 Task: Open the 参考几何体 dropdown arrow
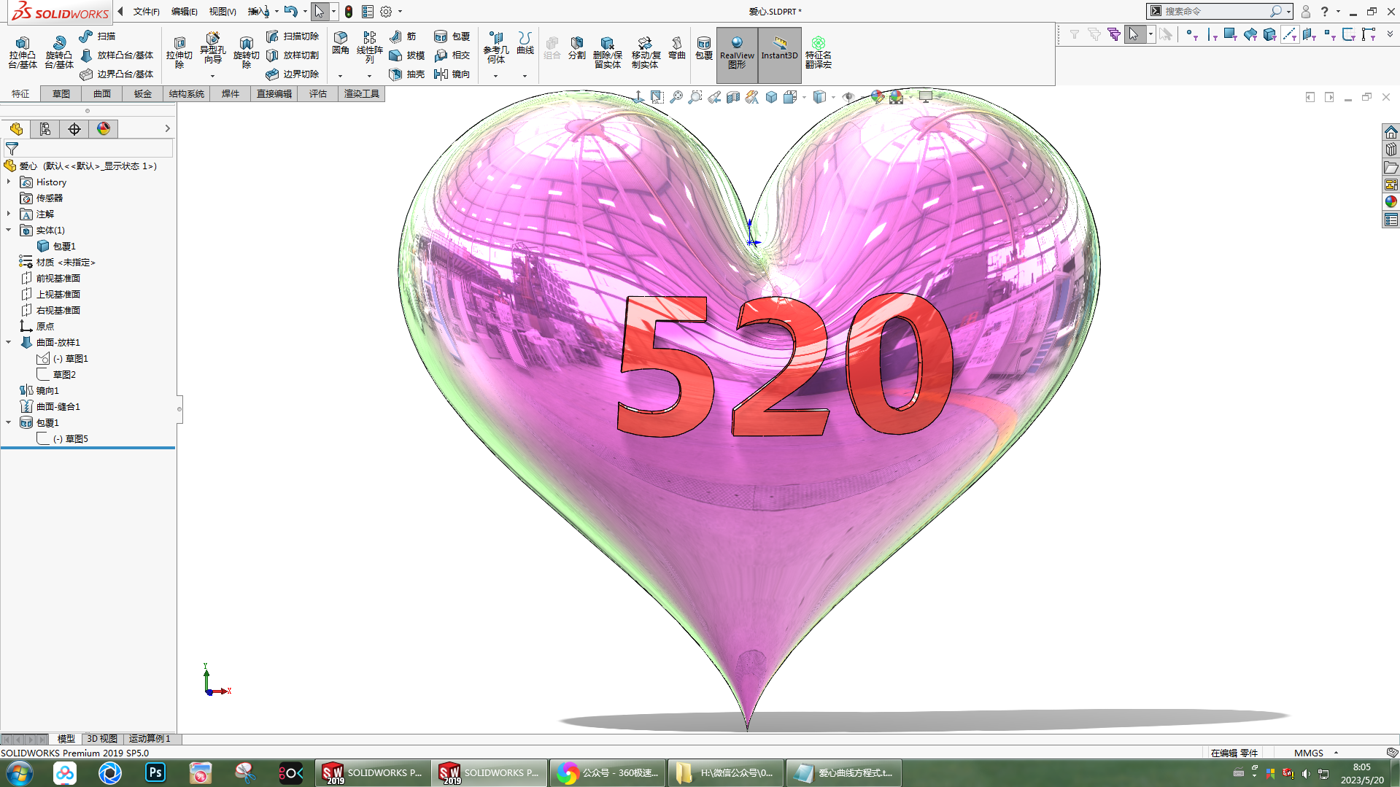point(495,76)
